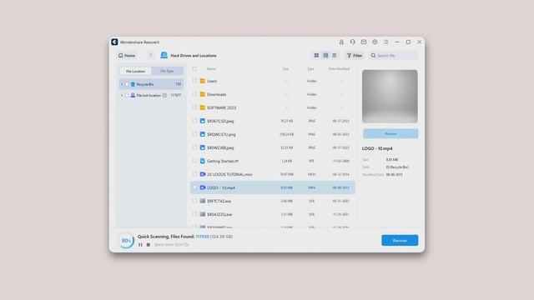Click the exe file icon dated 11-25-2021

pyautogui.click(x=202, y=214)
